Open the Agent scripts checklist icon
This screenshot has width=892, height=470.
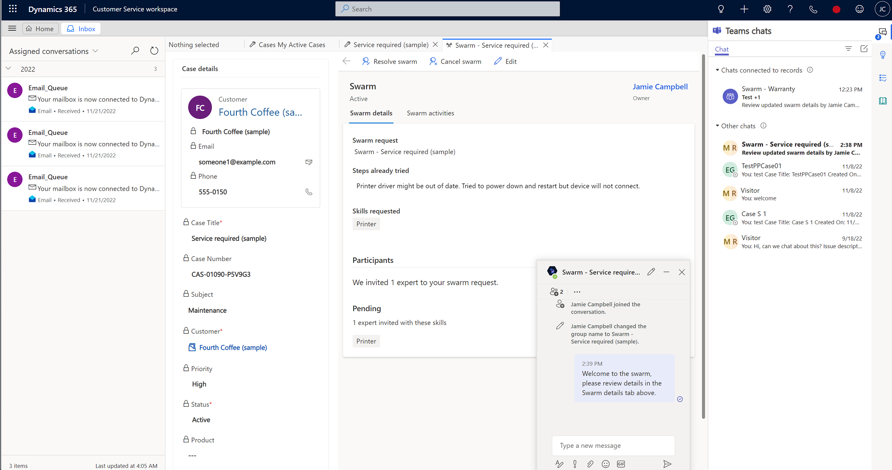pyautogui.click(x=883, y=78)
